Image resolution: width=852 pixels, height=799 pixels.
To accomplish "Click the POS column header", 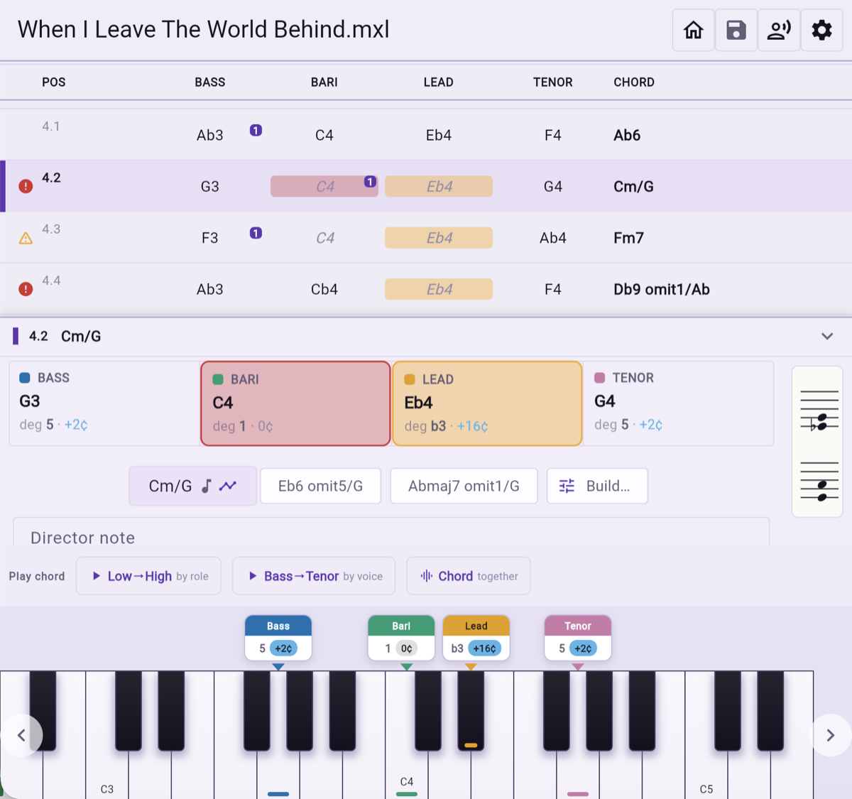I will [54, 82].
